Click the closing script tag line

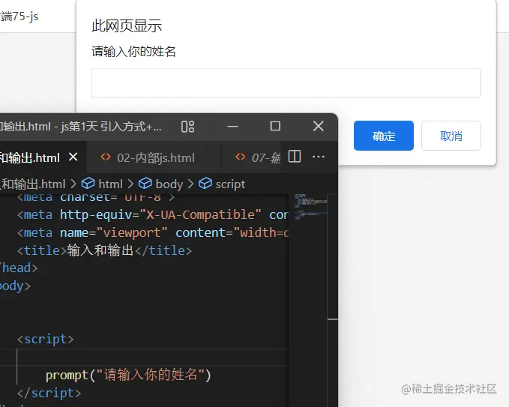click(x=49, y=393)
